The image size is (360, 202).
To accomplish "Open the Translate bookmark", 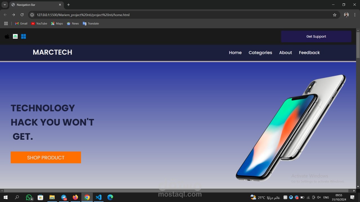I will point(91,24).
